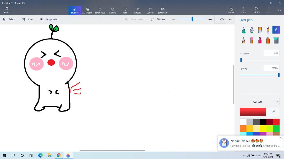Open Task View on the taskbar
Image resolution: width=284 pixels, height=159 pixels.
31,155
